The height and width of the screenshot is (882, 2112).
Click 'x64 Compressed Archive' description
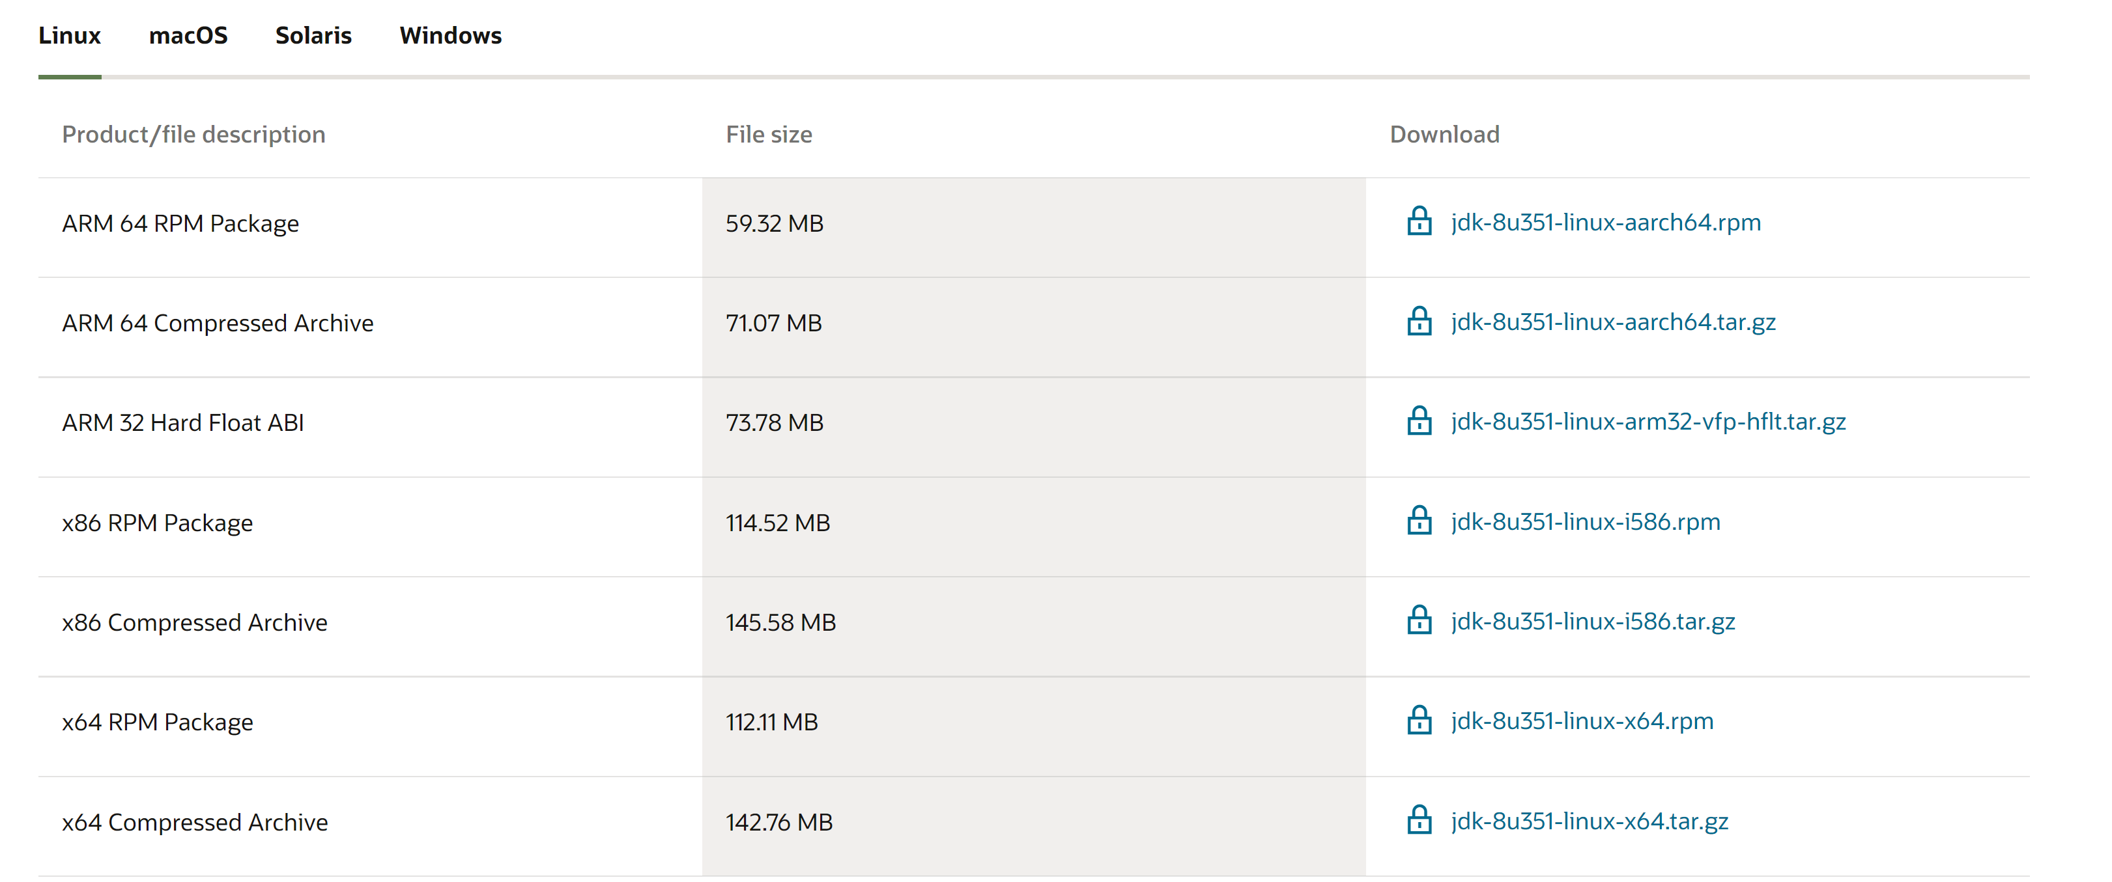click(x=194, y=822)
